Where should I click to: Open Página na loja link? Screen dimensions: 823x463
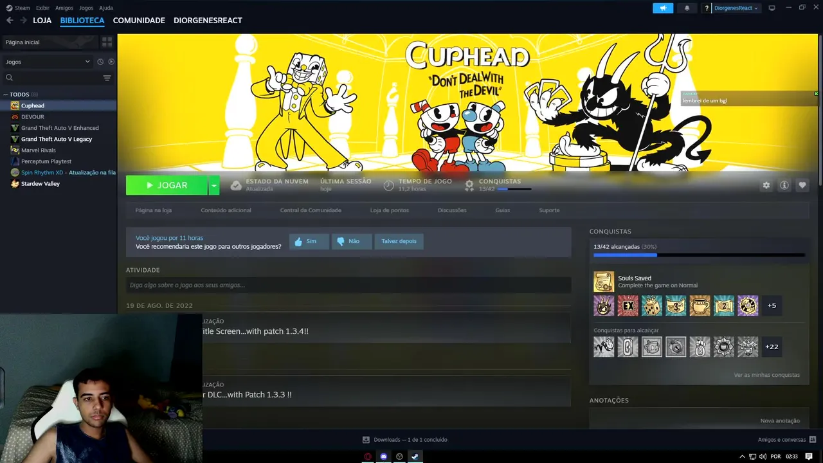pyautogui.click(x=154, y=210)
